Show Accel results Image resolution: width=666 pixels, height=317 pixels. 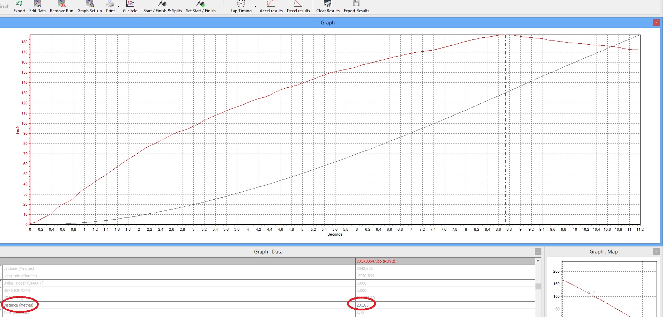tap(271, 4)
